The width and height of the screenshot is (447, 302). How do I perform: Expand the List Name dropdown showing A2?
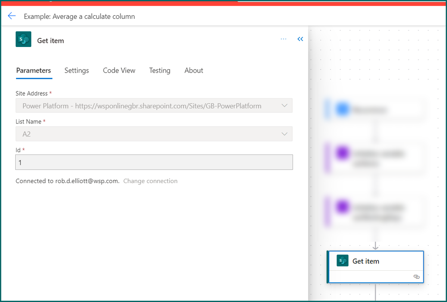tap(154, 134)
